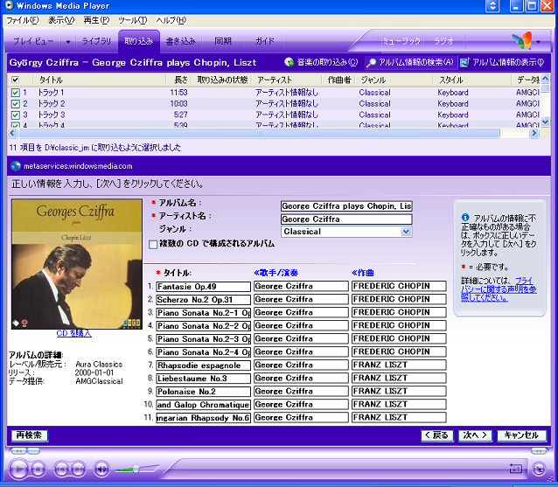Click the Georges Cziffra album cover
The image size is (558, 487).
click(x=77, y=264)
